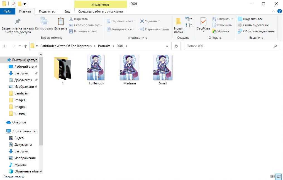The width and height of the screenshot is (283, 180).
Task: Click the Portraits breadcrumb in address bar
Action: (104, 46)
